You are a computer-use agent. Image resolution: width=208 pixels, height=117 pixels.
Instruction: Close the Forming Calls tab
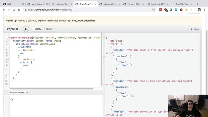click(143, 4)
